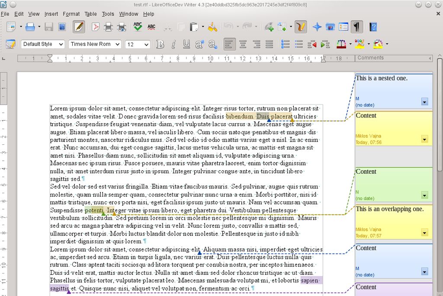This screenshot has width=443, height=296.
Task: Toggle Nonprinting Characters pilcrow icon
Action: coord(356,27)
